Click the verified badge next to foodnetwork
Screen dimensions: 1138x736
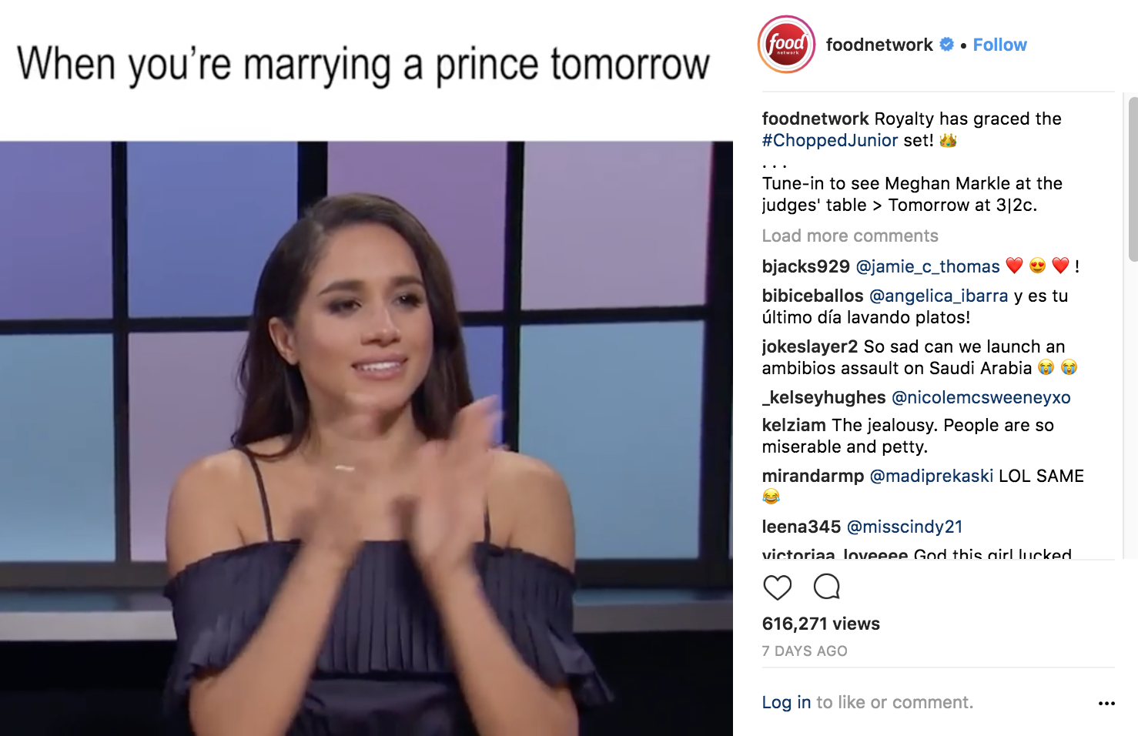pos(947,45)
